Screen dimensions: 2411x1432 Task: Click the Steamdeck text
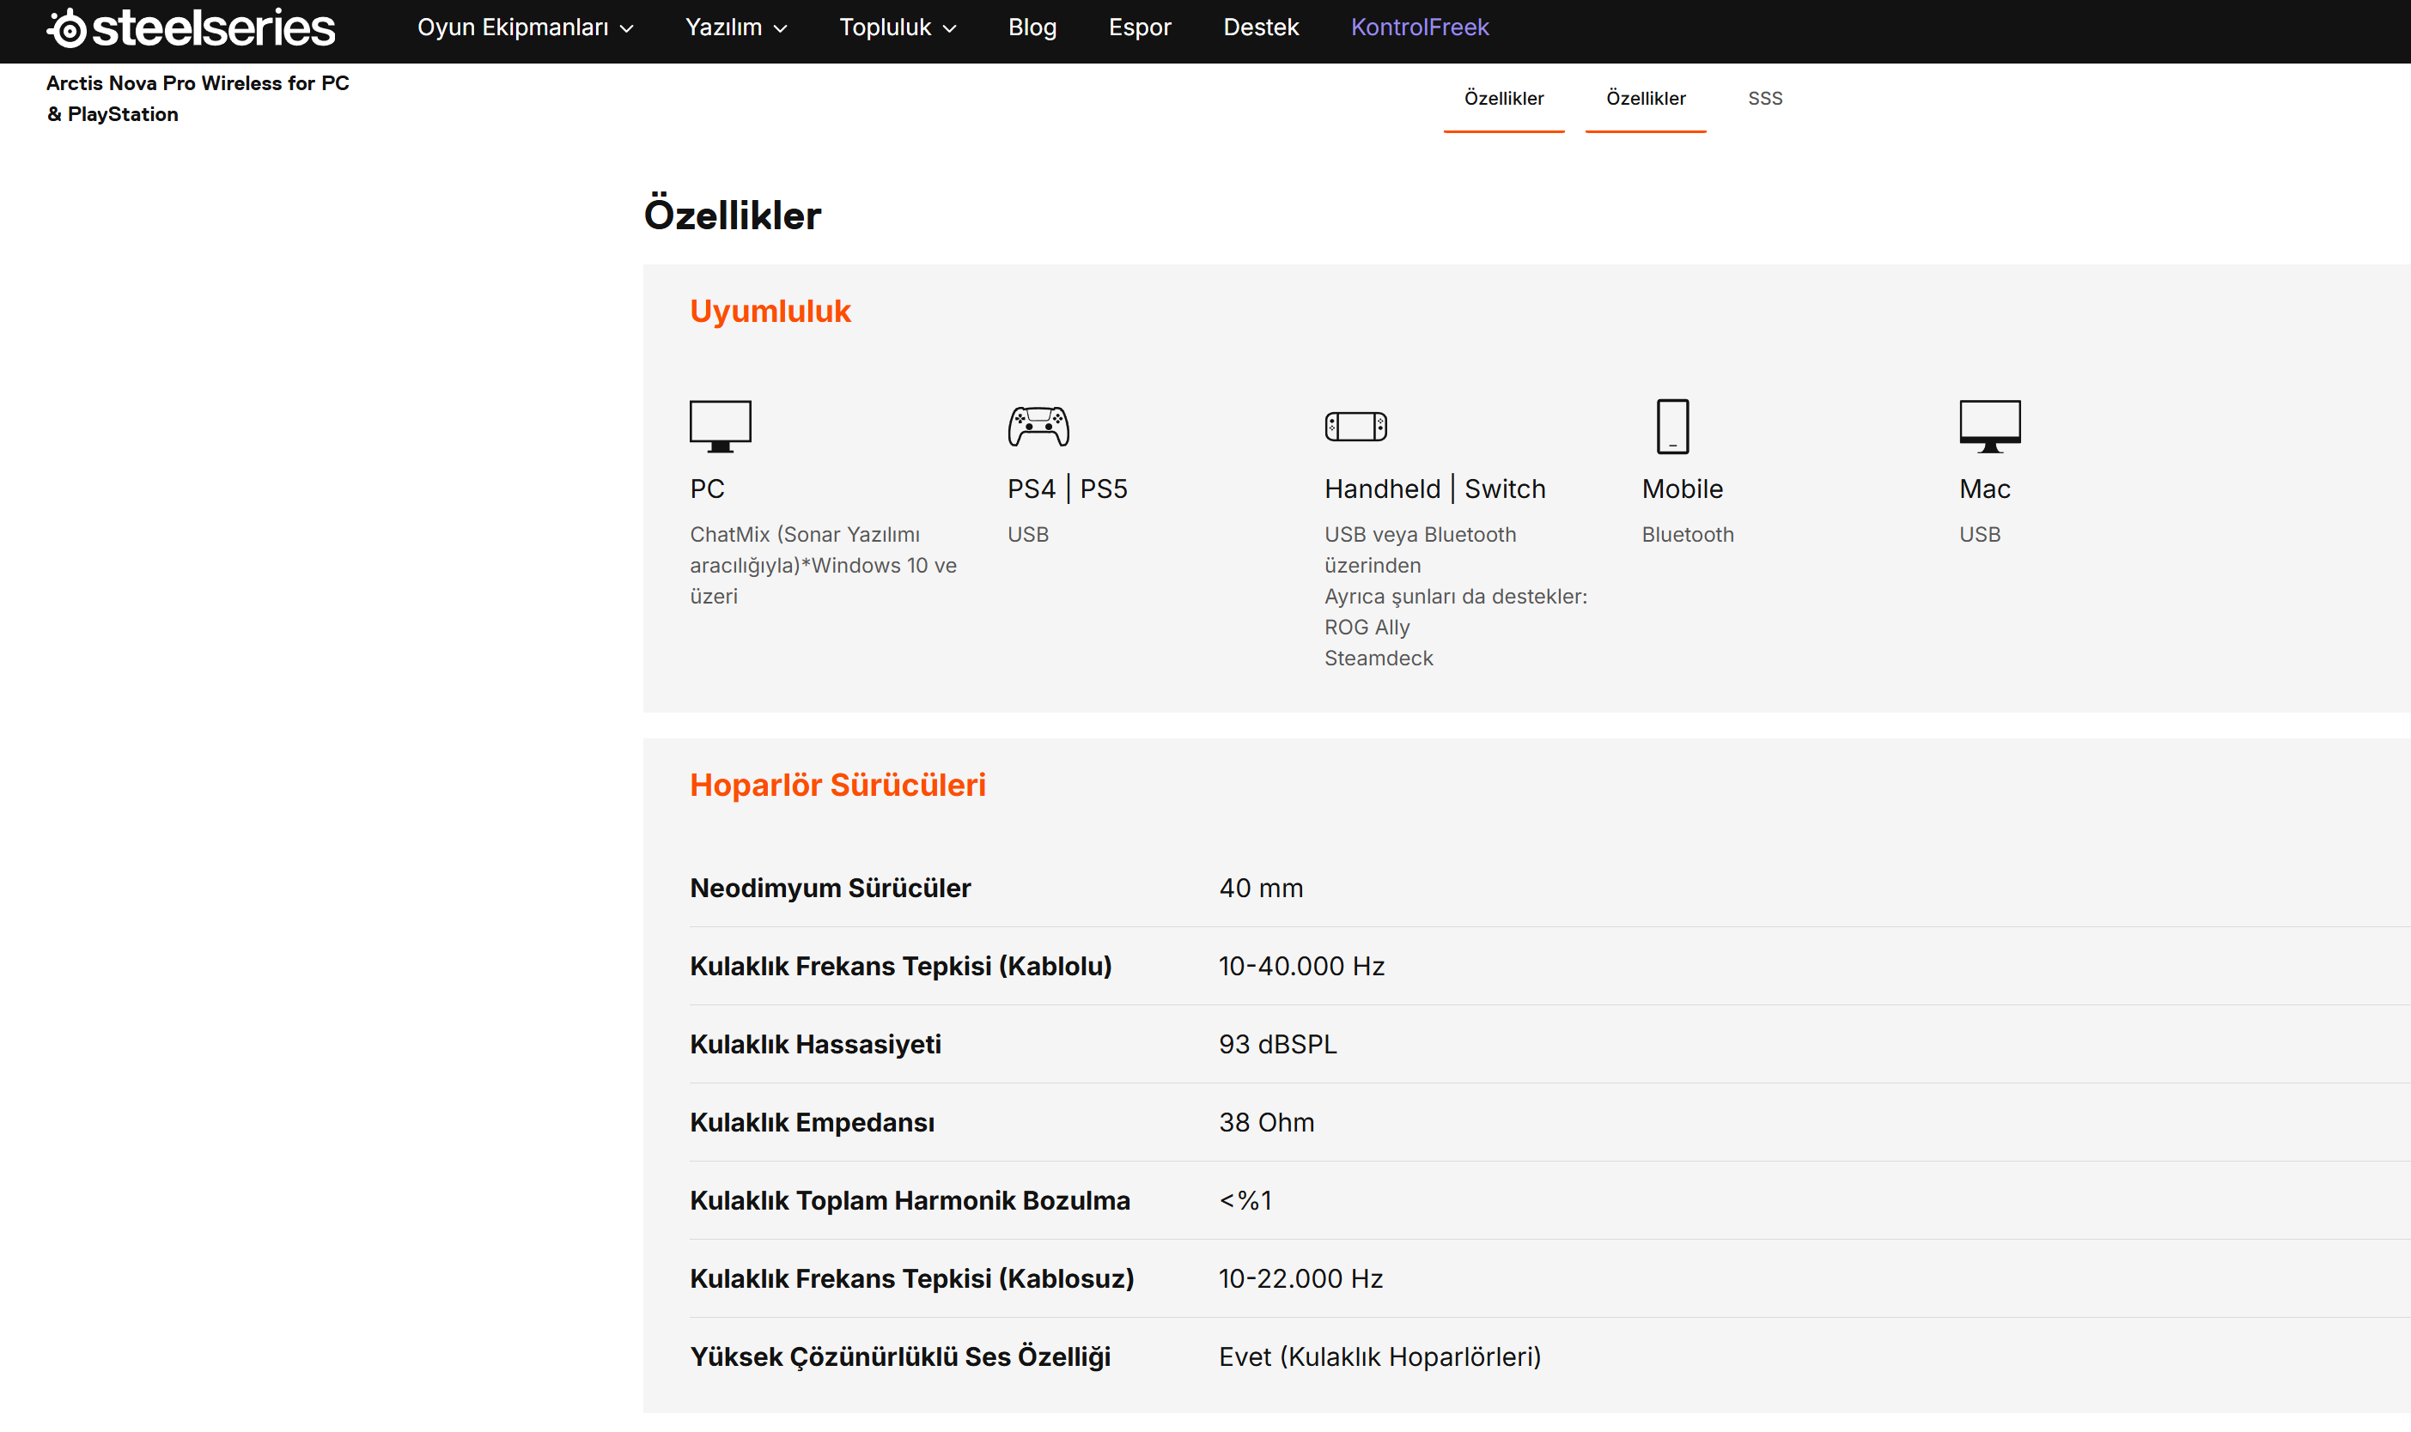click(1379, 658)
